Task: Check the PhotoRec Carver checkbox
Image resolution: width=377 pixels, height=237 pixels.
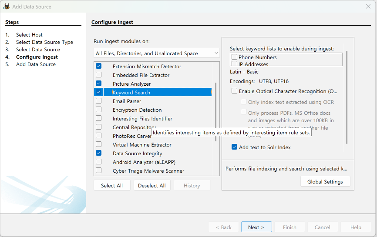Action: click(x=98, y=136)
